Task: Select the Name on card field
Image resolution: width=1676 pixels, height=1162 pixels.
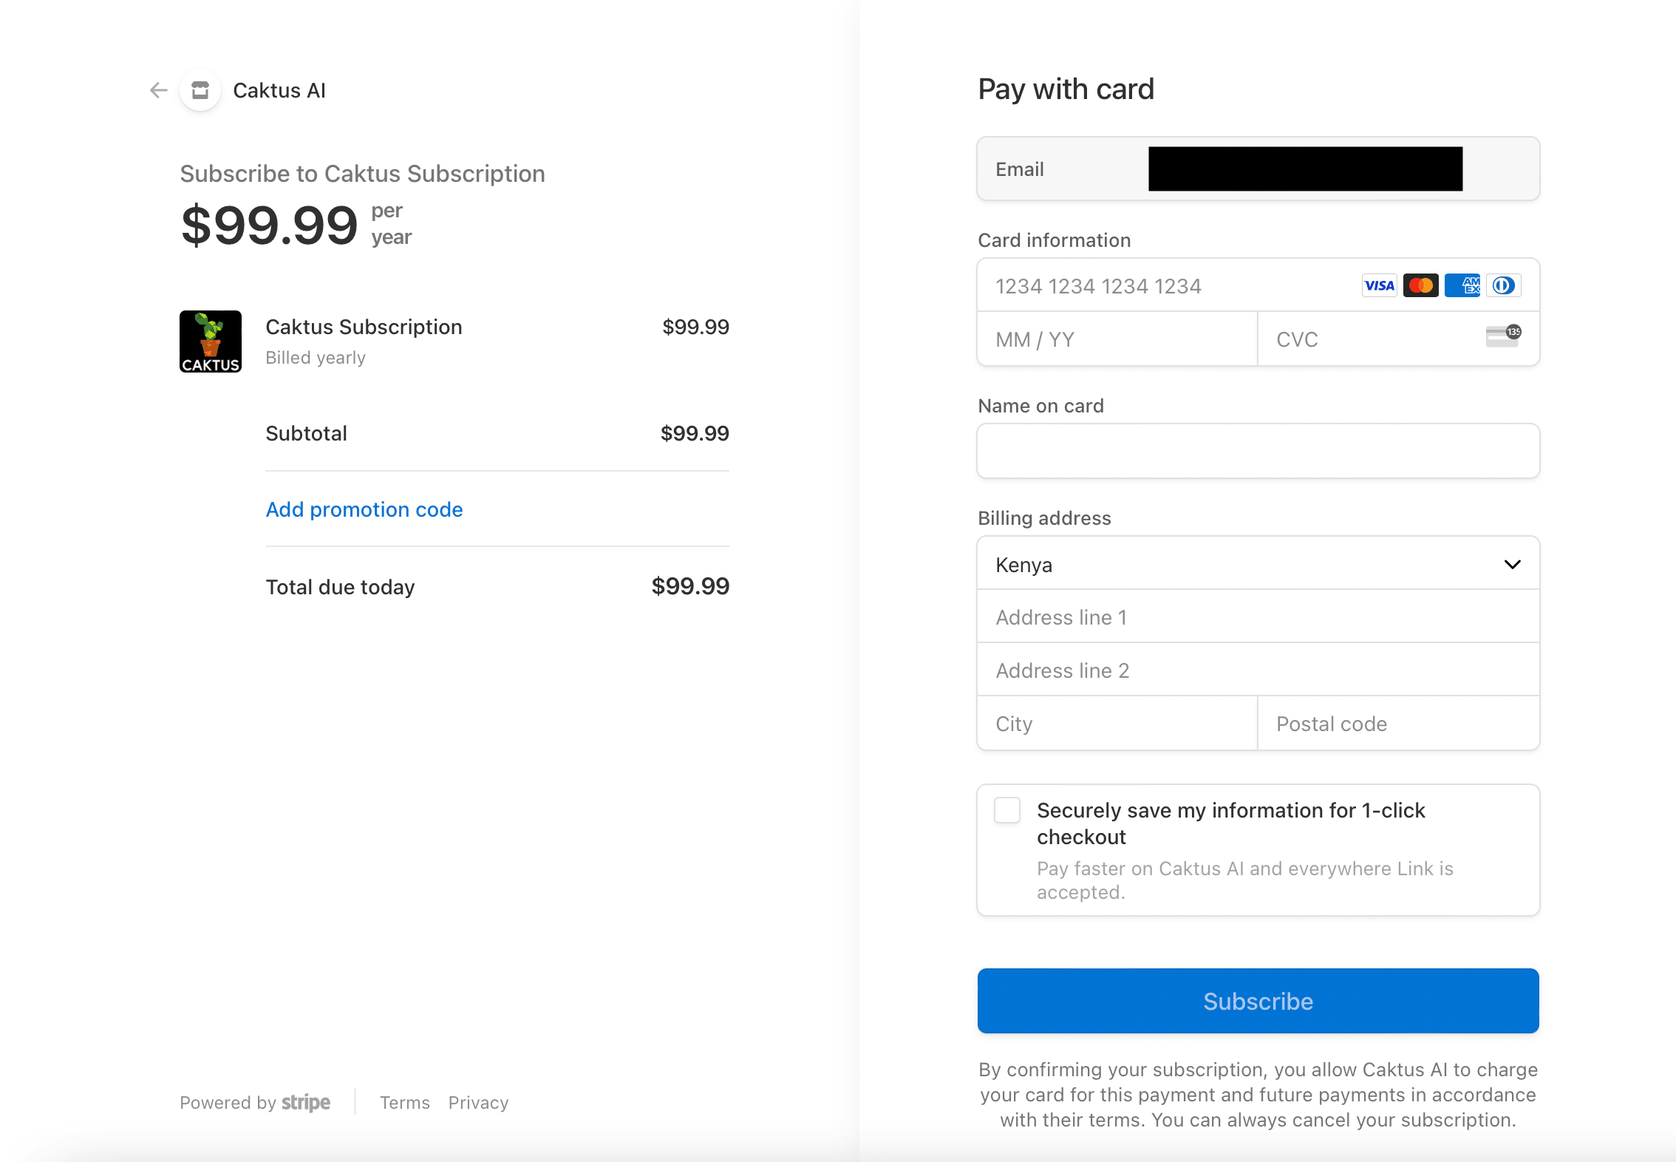Action: click(1258, 451)
